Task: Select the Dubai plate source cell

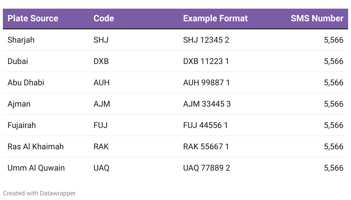Action: point(18,61)
